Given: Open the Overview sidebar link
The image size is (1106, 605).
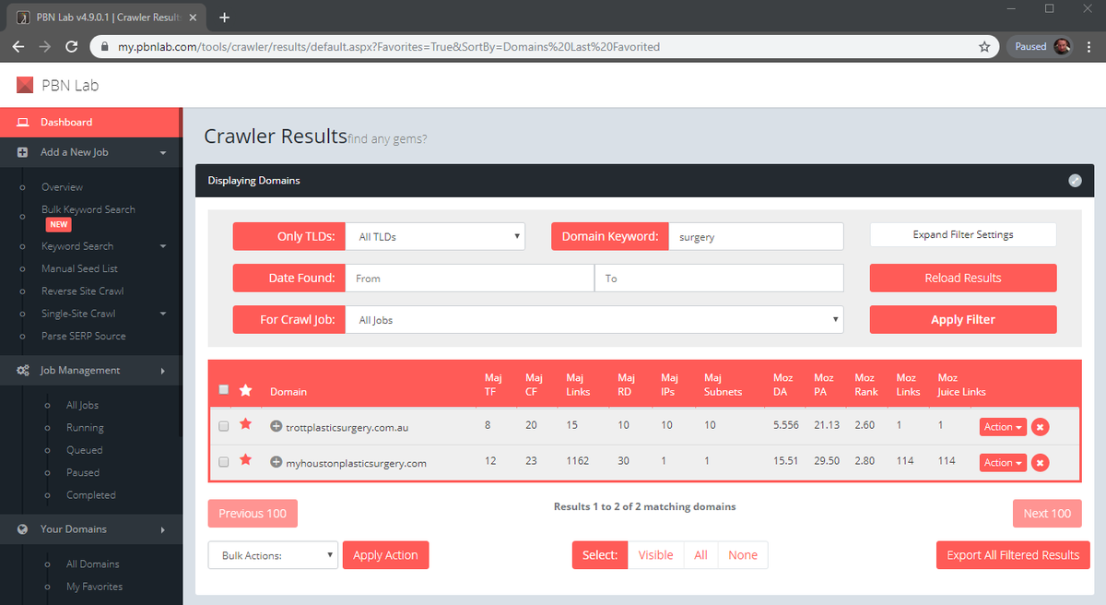Looking at the screenshot, I should pos(62,187).
